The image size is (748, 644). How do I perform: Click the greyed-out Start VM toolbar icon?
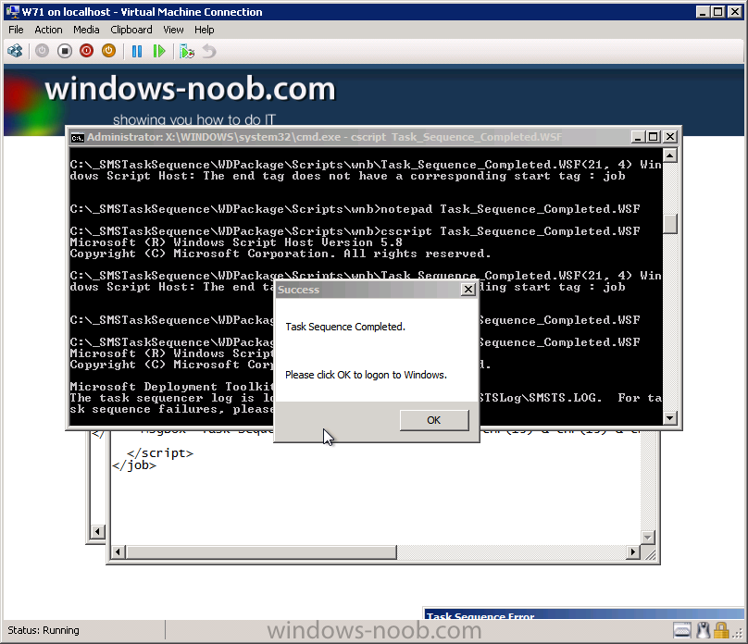pyautogui.click(x=42, y=51)
